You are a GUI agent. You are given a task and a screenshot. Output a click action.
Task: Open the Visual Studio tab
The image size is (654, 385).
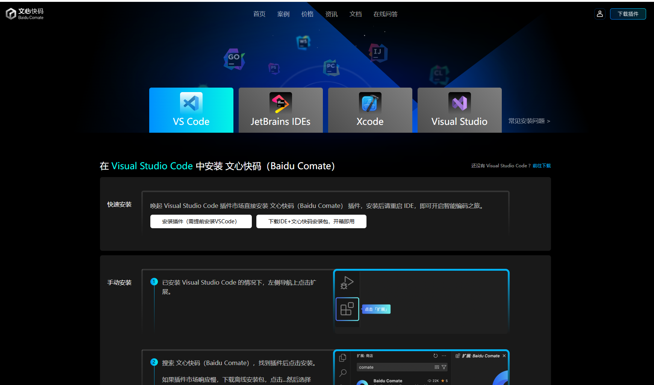[x=460, y=110]
